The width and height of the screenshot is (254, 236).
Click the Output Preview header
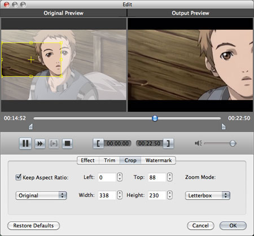click(x=190, y=13)
